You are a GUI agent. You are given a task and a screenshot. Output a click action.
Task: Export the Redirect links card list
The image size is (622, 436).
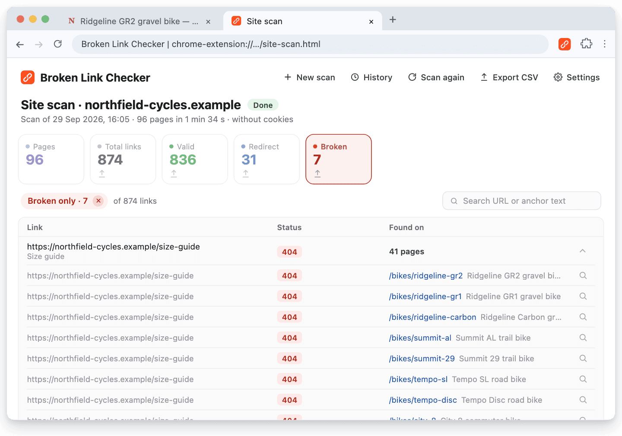pos(246,174)
